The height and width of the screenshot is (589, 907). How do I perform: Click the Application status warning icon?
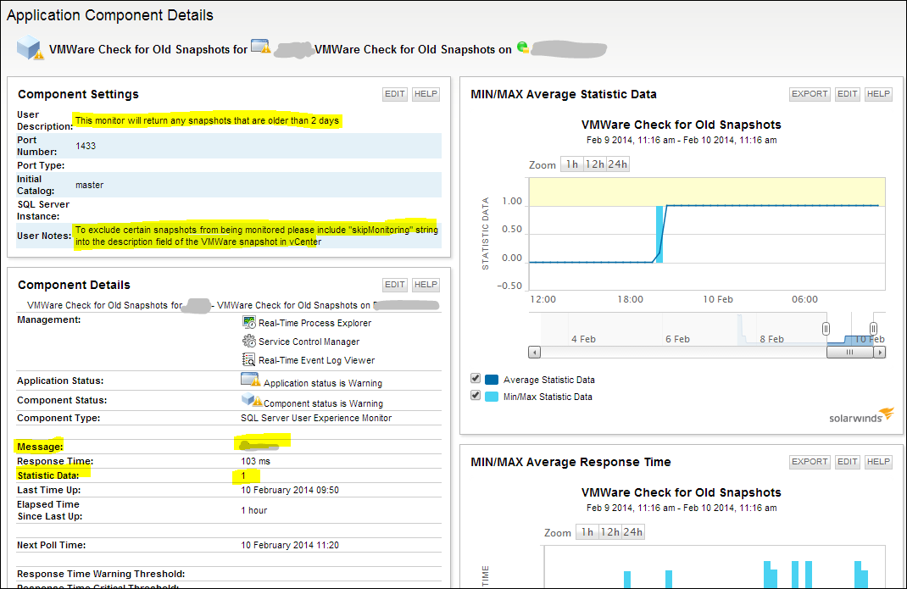(x=250, y=381)
